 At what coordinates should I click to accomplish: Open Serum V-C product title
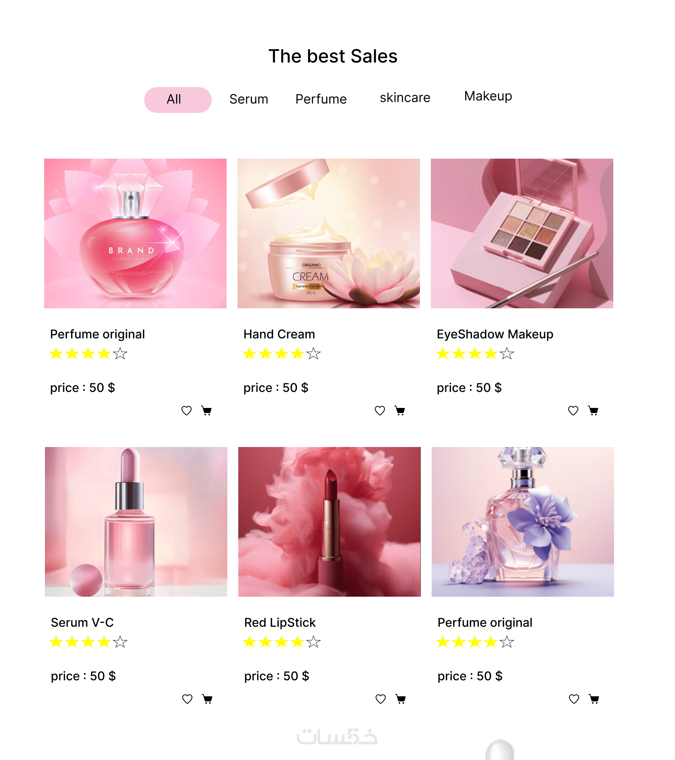(x=82, y=622)
